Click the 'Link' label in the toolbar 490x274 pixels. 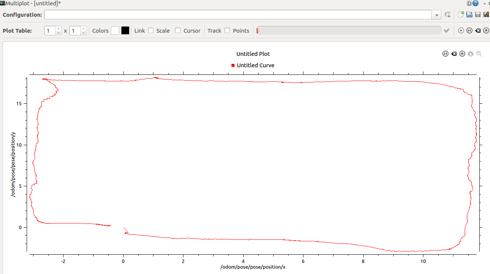click(x=140, y=31)
